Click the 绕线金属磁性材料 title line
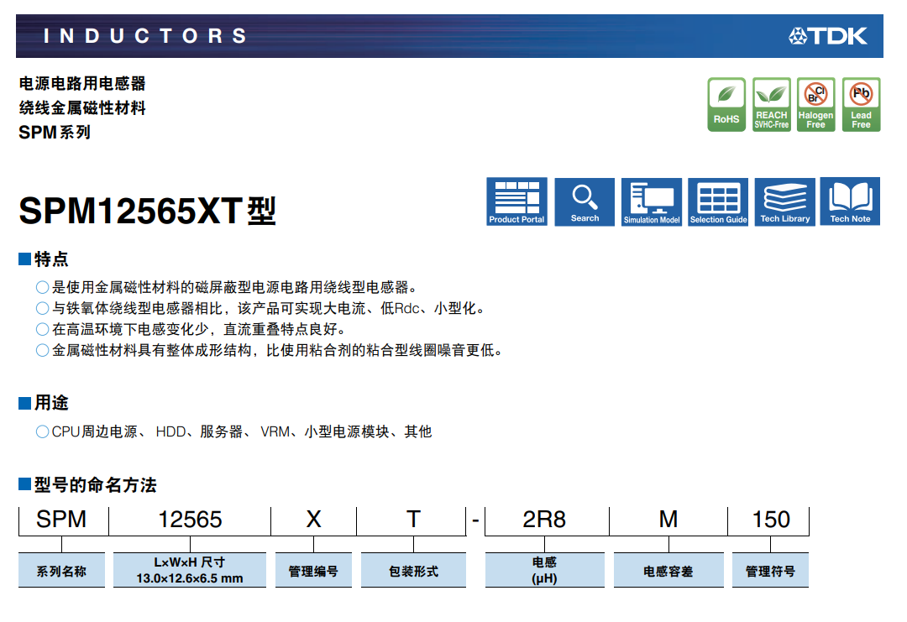Viewport: 907px width, 622px height. pyautogui.click(x=82, y=107)
